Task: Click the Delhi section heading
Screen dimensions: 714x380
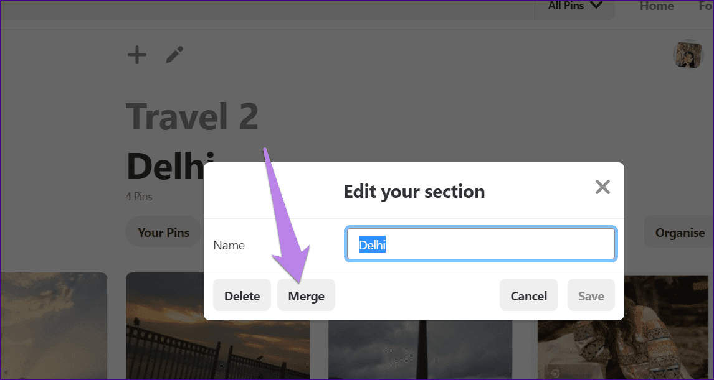Action: [169, 166]
